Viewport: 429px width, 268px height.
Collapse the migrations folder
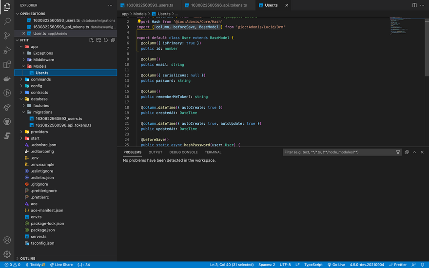[42, 112]
